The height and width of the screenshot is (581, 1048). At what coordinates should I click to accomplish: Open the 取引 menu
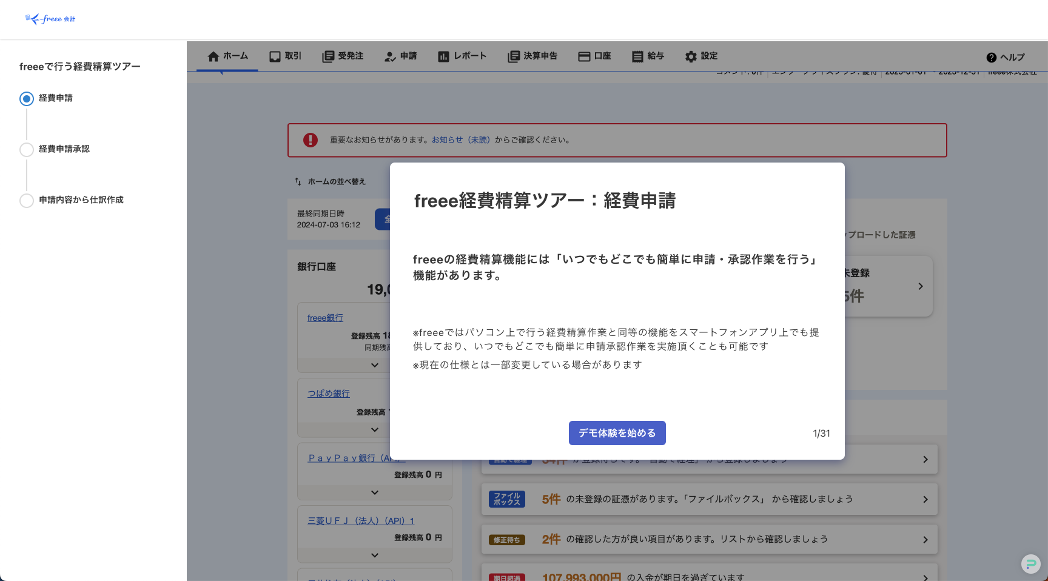click(x=286, y=56)
